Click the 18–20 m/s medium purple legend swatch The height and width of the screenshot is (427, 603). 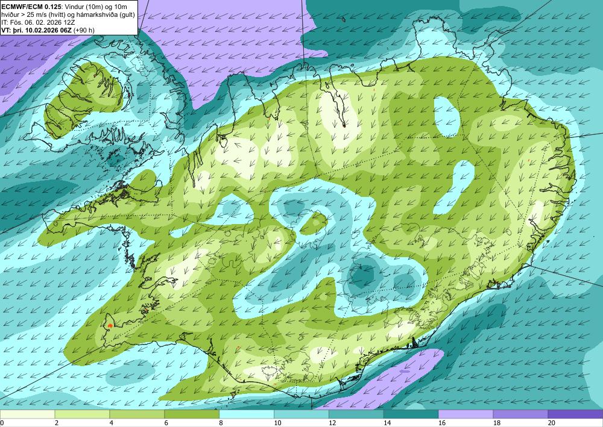tap(521, 414)
